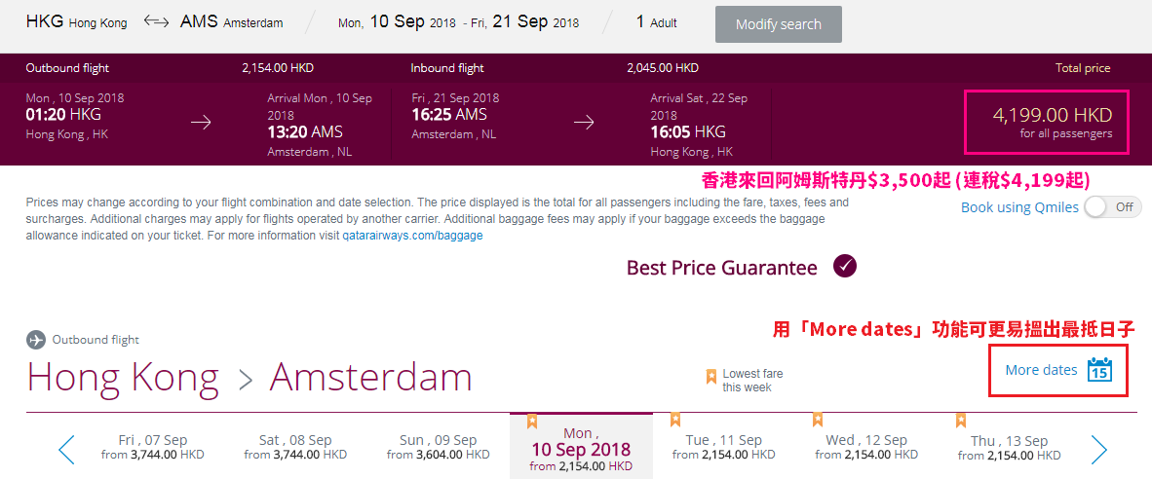The width and height of the screenshot is (1152, 479).
Task: Click the lowest fare star above Wed 12 Sep
Action: coord(817,420)
